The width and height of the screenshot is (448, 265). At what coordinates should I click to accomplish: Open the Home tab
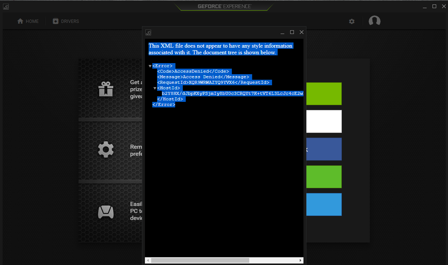[28, 21]
